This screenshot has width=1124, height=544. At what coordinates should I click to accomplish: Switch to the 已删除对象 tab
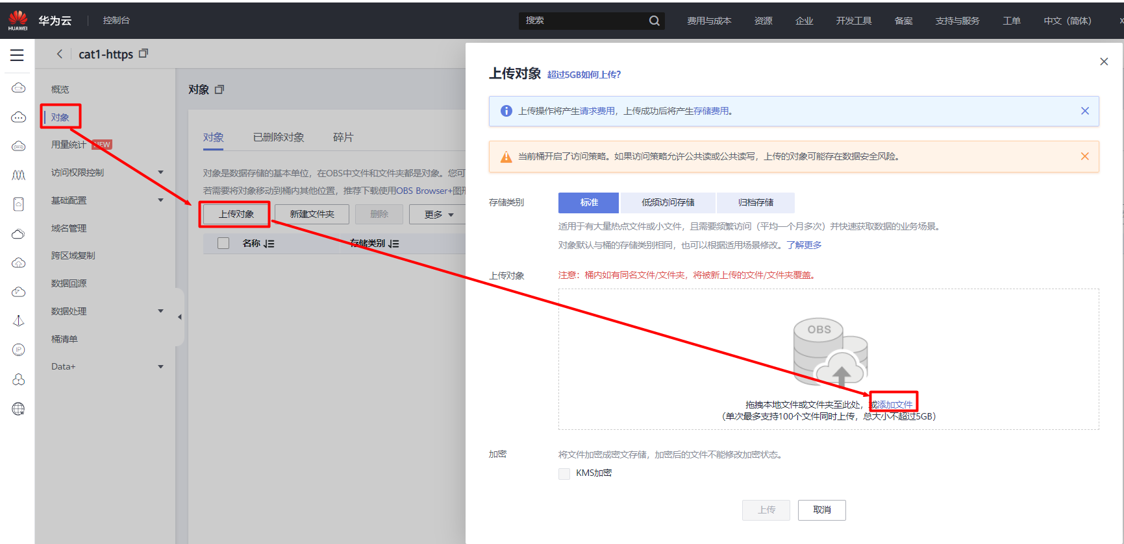279,137
